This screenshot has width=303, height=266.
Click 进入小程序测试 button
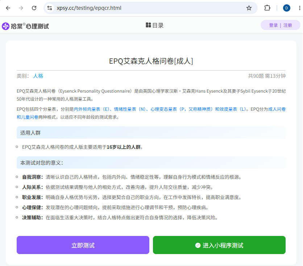(x=219, y=245)
